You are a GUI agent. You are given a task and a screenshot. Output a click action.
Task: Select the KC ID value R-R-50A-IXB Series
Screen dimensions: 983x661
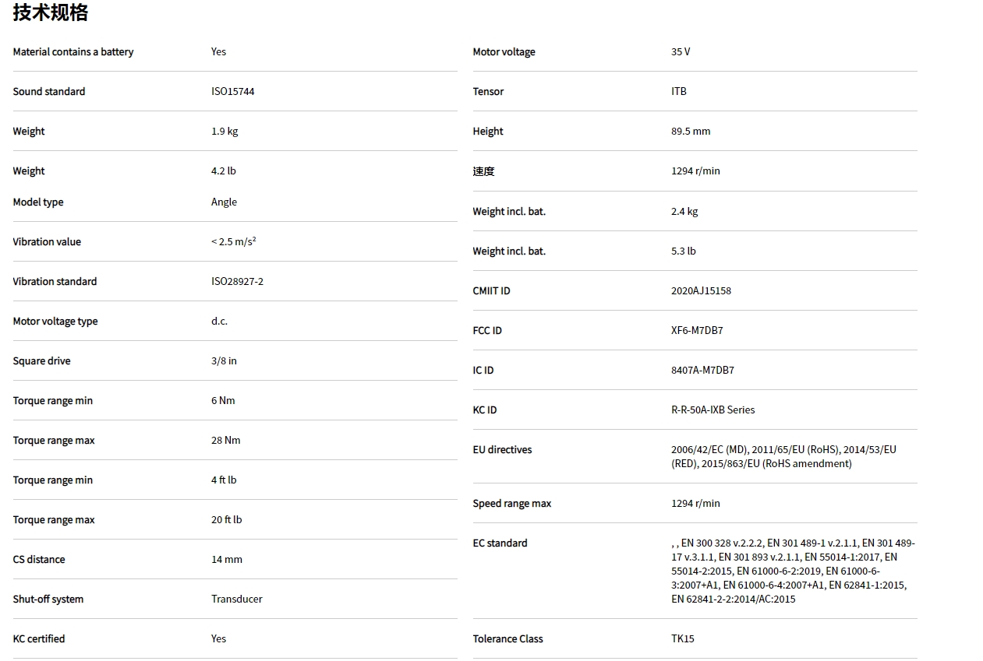(712, 410)
